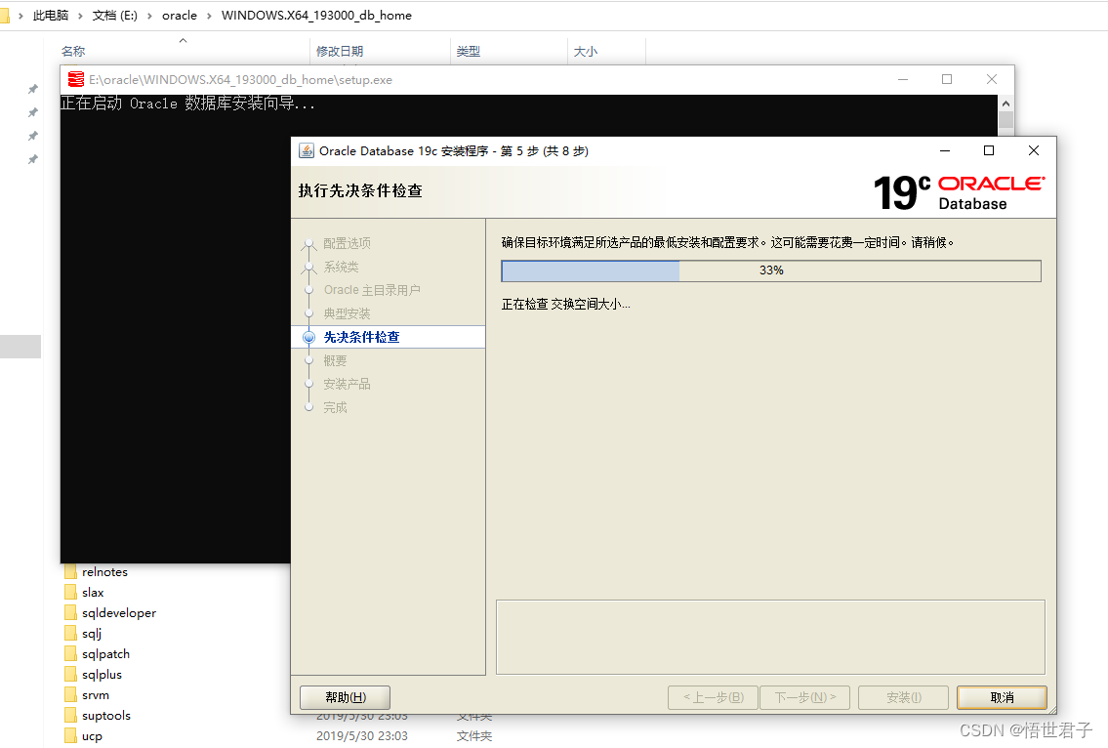The width and height of the screenshot is (1108, 748).
Task: Click the second pin icon in quick access
Action: (32, 112)
